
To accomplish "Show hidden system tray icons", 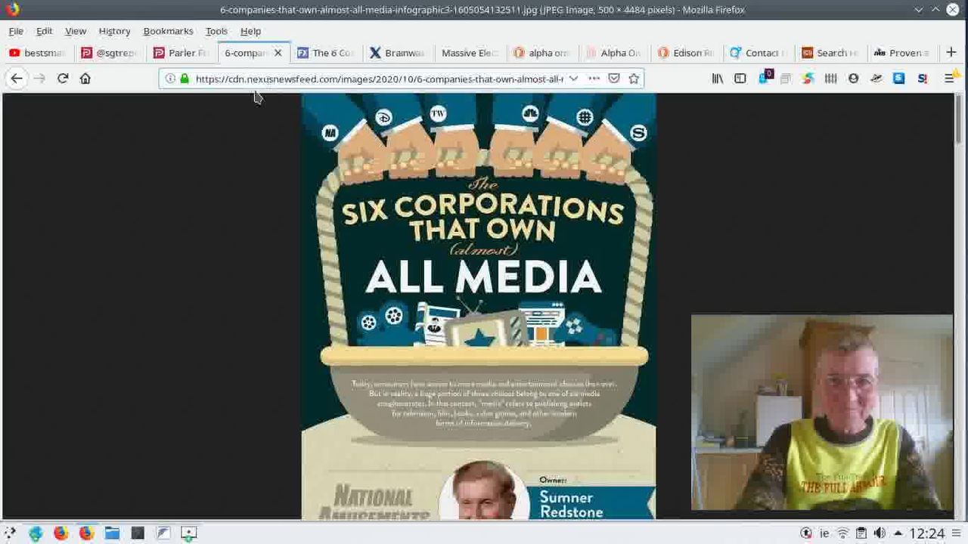I will 898,533.
